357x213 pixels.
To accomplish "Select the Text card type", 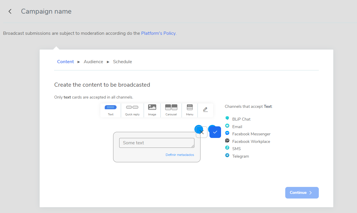I will (111, 110).
